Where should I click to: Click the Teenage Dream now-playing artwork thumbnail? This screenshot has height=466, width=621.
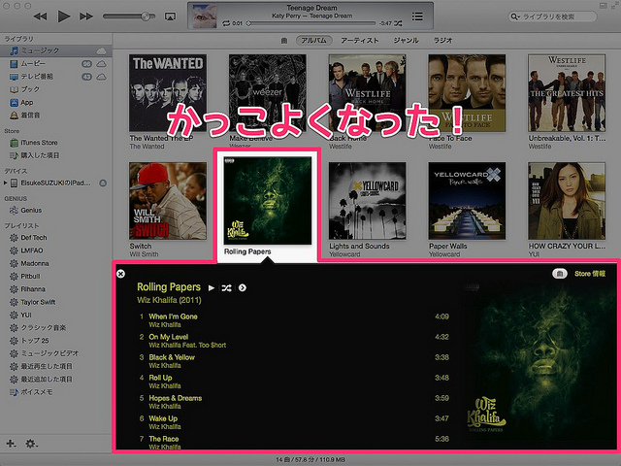pyautogui.click(x=205, y=17)
